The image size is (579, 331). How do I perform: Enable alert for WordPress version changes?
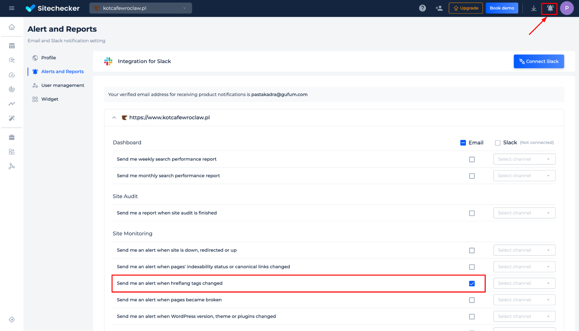[x=472, y=317]
